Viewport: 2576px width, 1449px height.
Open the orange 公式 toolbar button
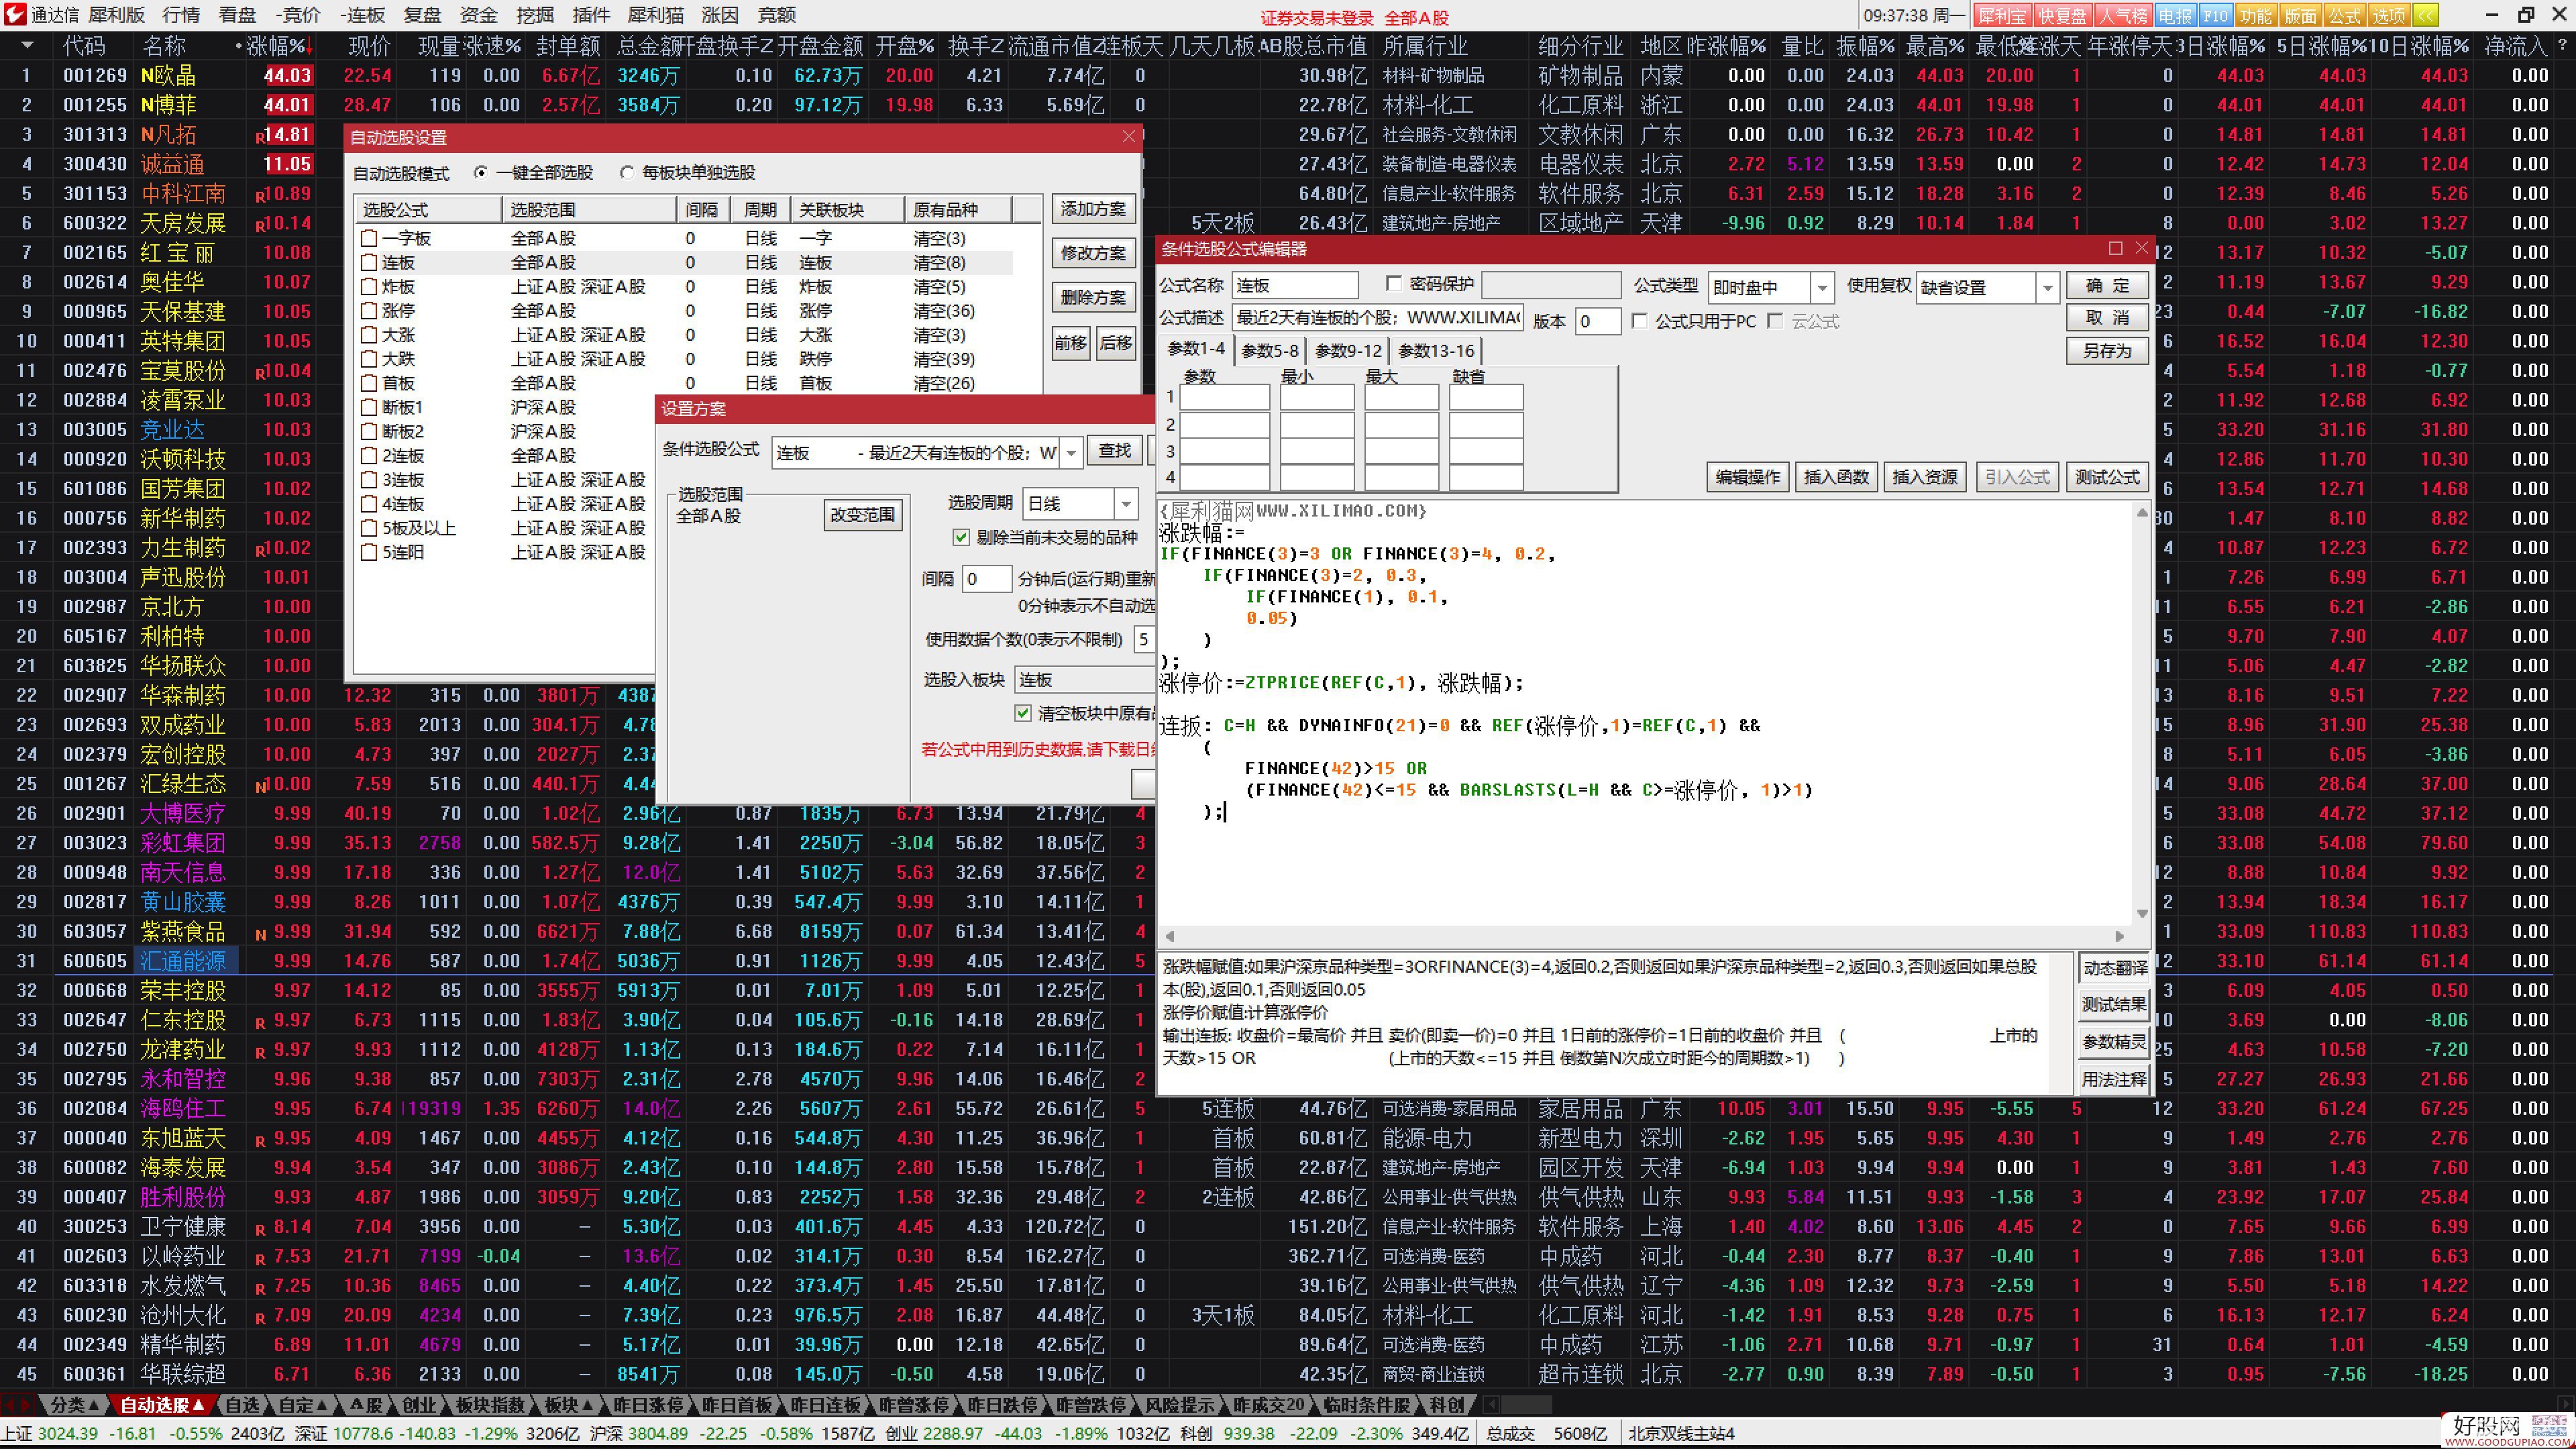pyautogui.click(x=2344, y=15)
